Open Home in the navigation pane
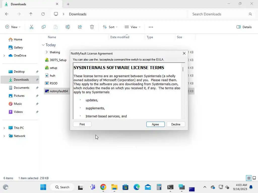 [x=18, y=39]
